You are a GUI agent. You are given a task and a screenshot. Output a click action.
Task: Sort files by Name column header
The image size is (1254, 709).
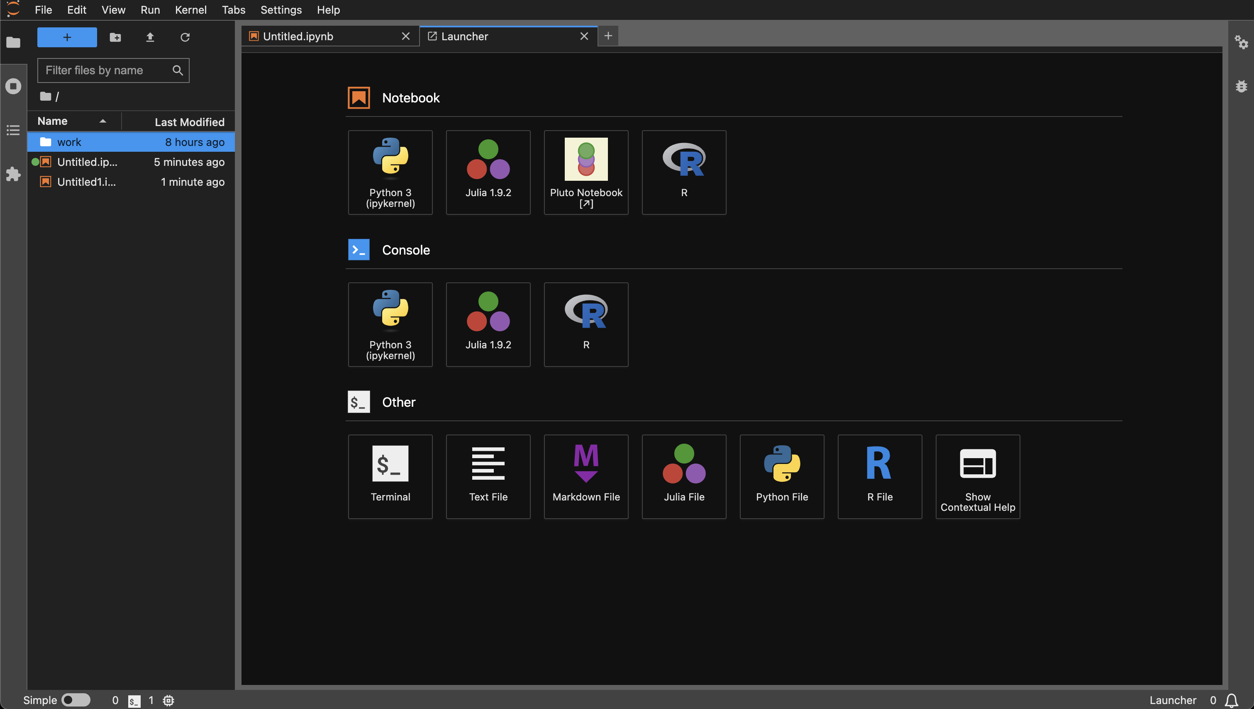53,121
